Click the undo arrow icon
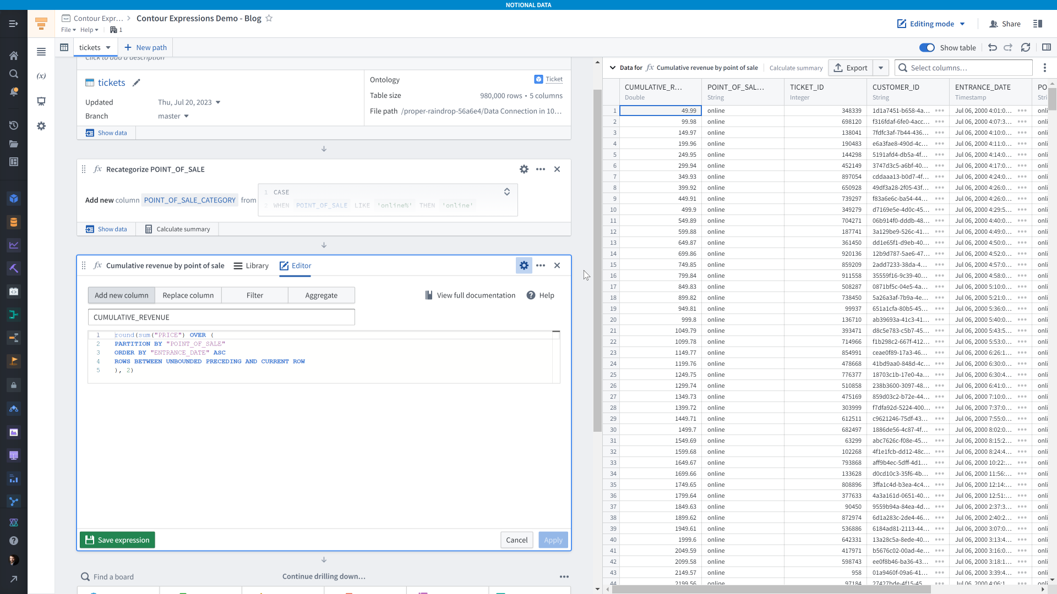 point(993,47)
